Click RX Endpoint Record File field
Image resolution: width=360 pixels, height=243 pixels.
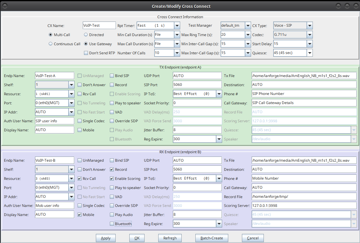(304, 197)
